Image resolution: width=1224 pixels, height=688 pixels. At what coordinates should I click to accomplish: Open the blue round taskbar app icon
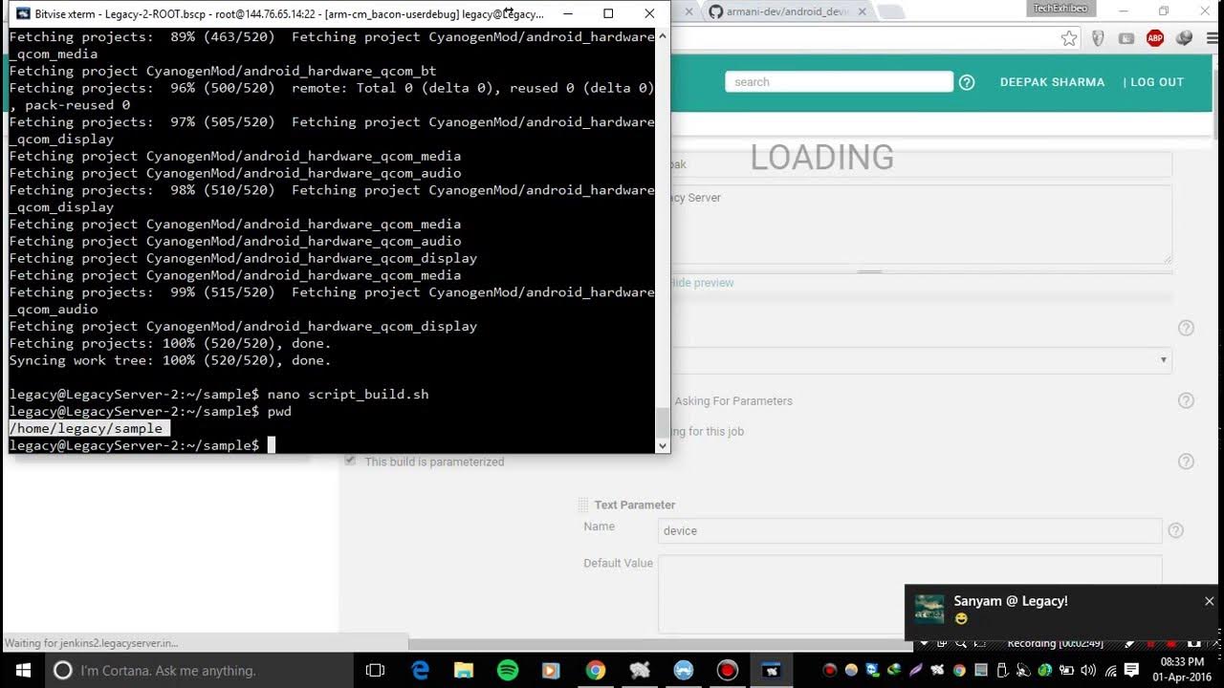point(683,671)
